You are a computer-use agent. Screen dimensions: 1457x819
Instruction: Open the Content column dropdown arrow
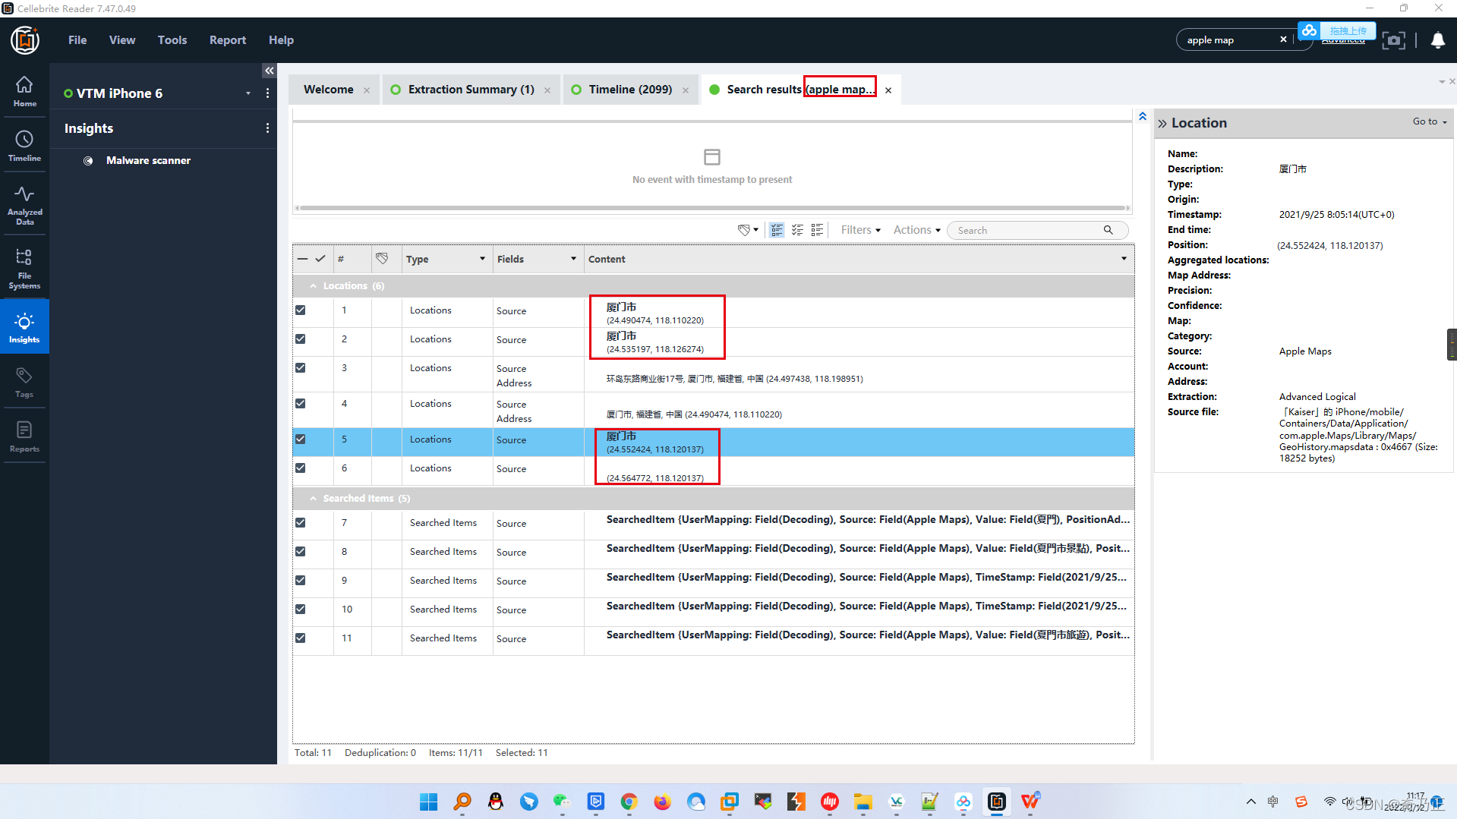(x=1124, y=259)
